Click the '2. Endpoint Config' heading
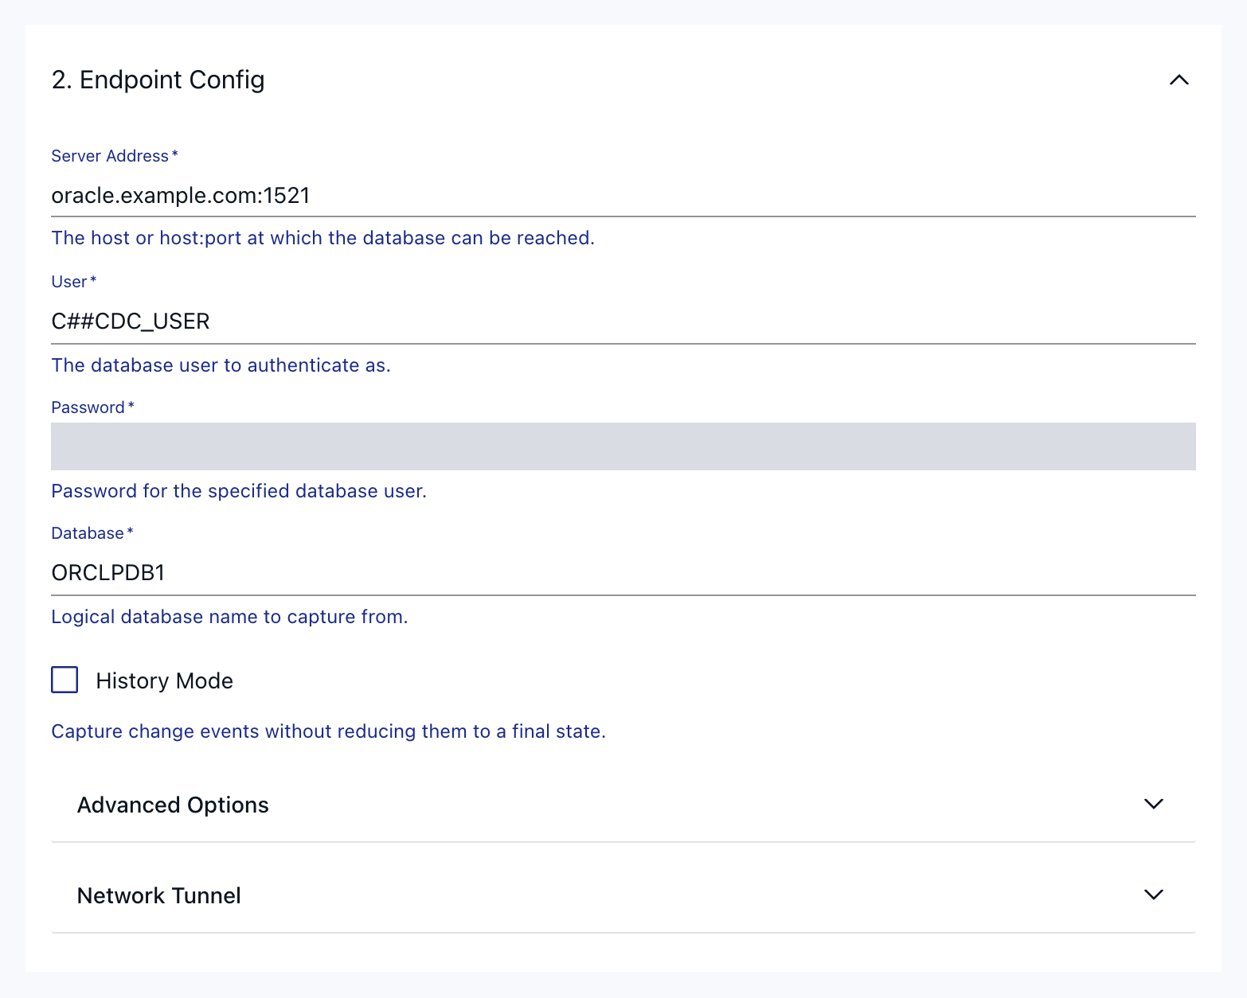The image size is (1247, 998). 158,80
